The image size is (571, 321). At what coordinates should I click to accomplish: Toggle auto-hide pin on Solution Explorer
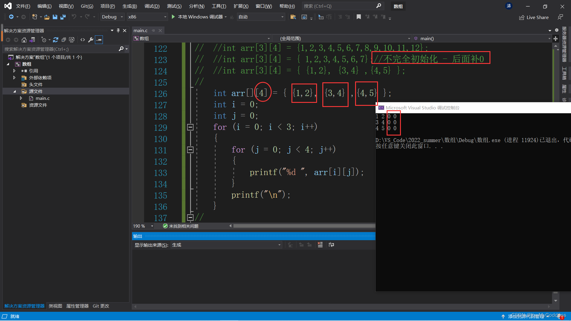point(118,30)
